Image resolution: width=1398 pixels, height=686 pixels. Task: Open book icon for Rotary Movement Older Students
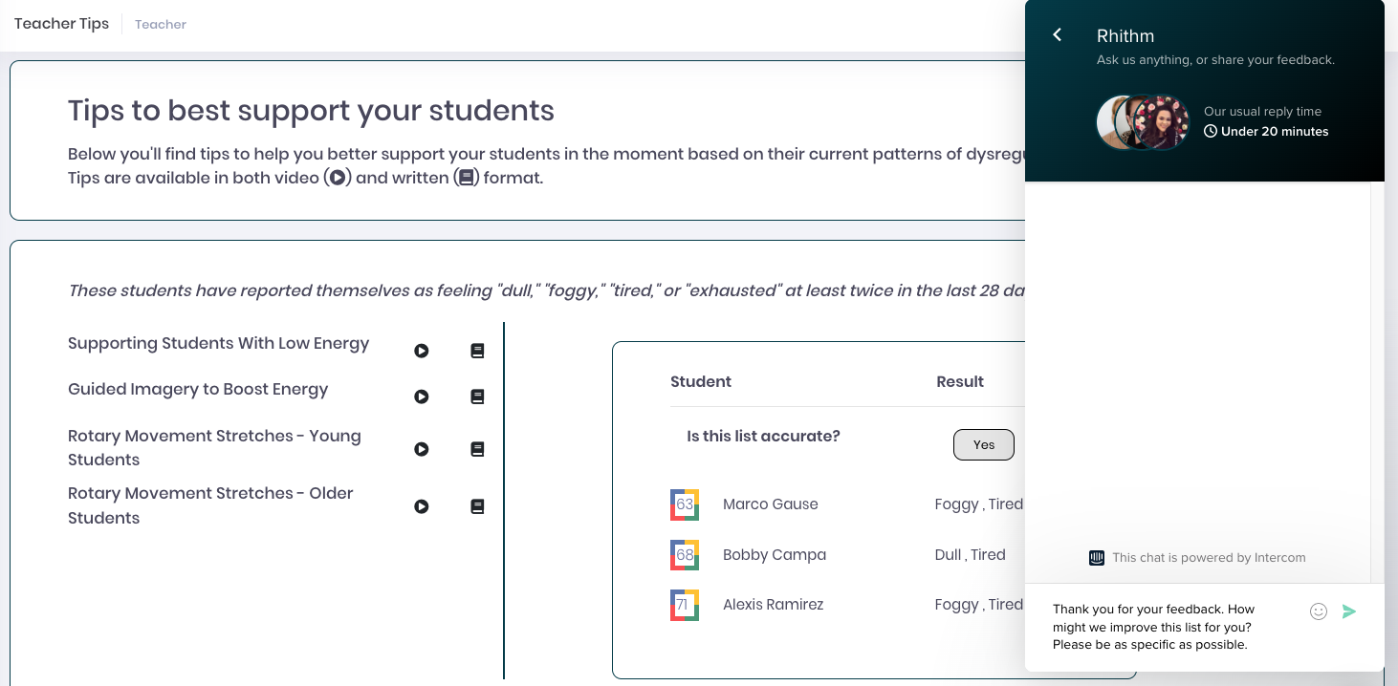pos(477,506)
